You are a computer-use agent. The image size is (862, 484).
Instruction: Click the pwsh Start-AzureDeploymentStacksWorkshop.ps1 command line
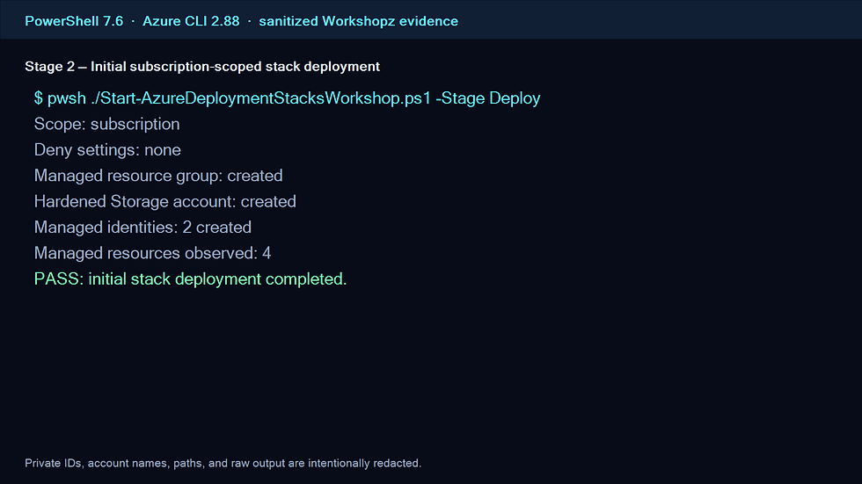pos(287,98)
